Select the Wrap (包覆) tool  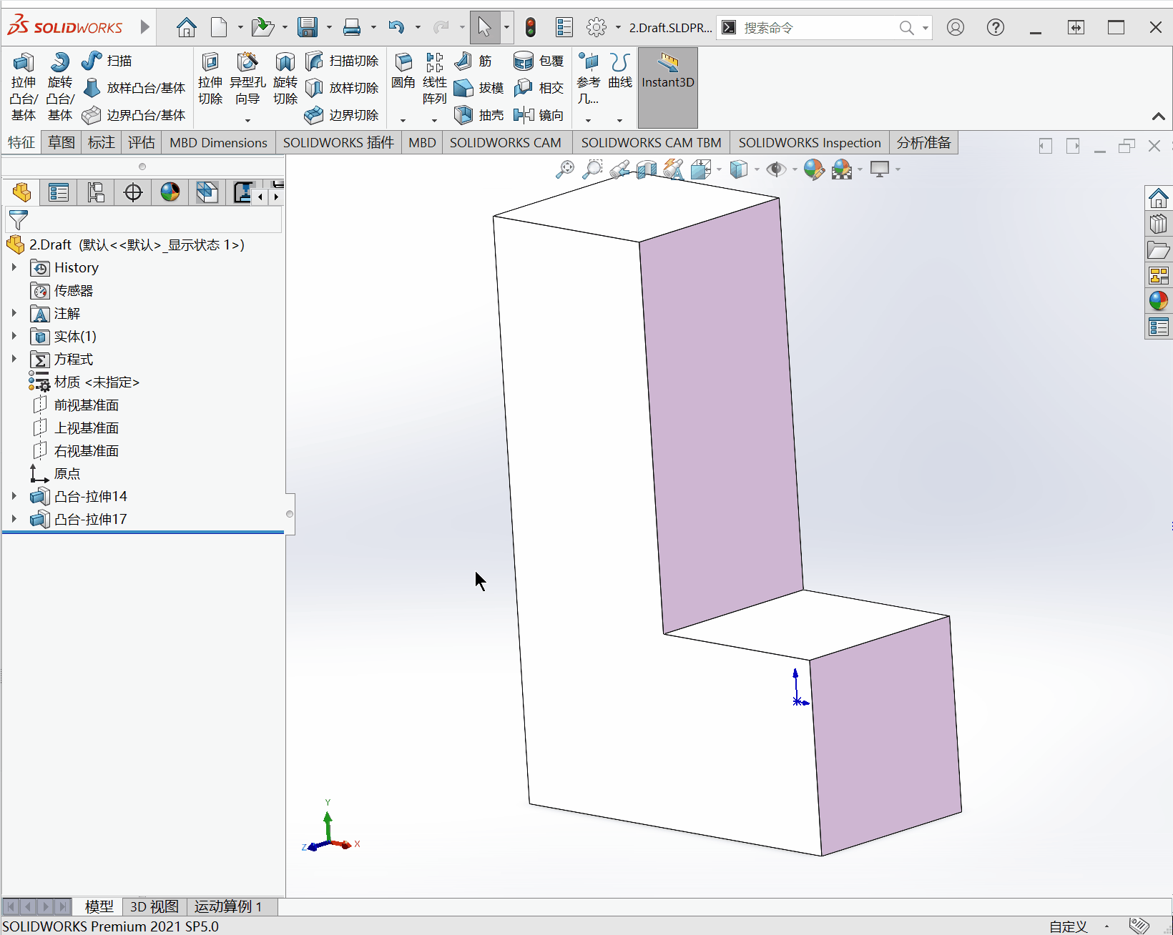[539, 61]
